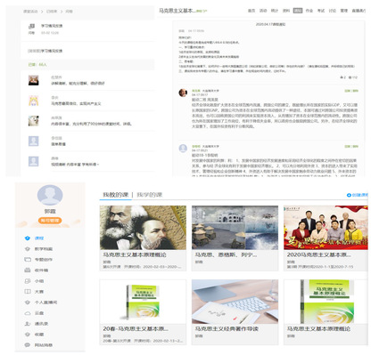Click the first commenter's cat avatar
Viewport: 371px width, 355px height.
pos(34,80)
